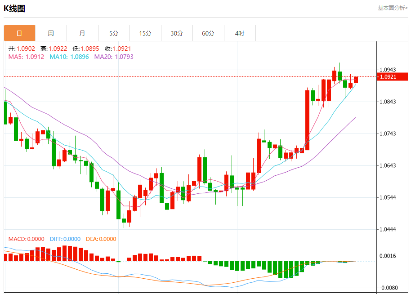The width and height of the screenshot is (411, 294).
Task: Click the last red candlestick on the chart
Action: click(356, 80)
